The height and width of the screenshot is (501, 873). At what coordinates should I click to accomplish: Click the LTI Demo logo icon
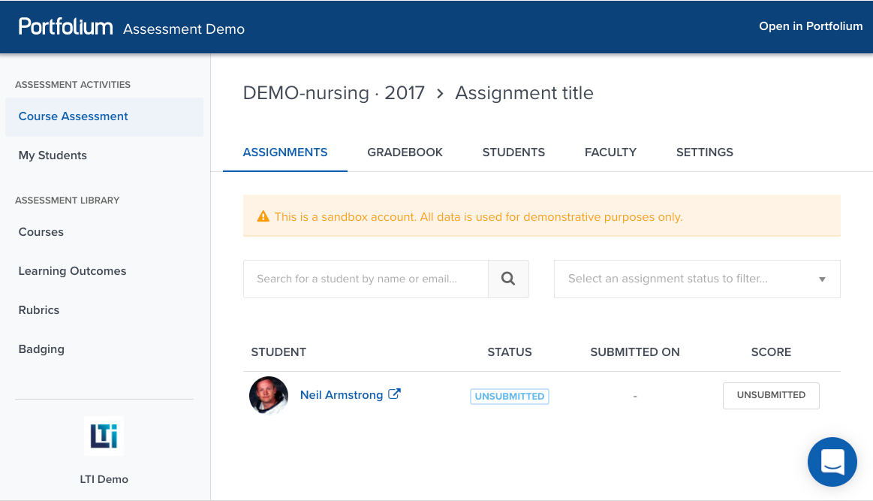(x=104, y=436)
